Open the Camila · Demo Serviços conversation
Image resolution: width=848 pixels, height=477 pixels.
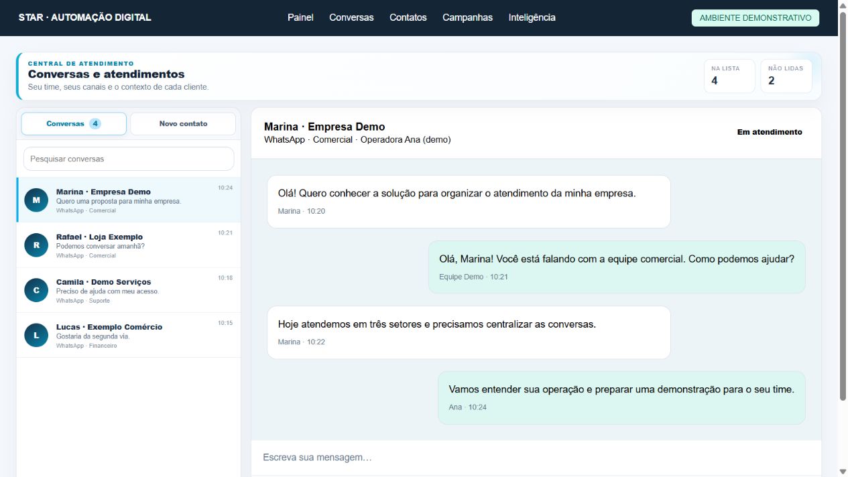[x=129, y=290]
